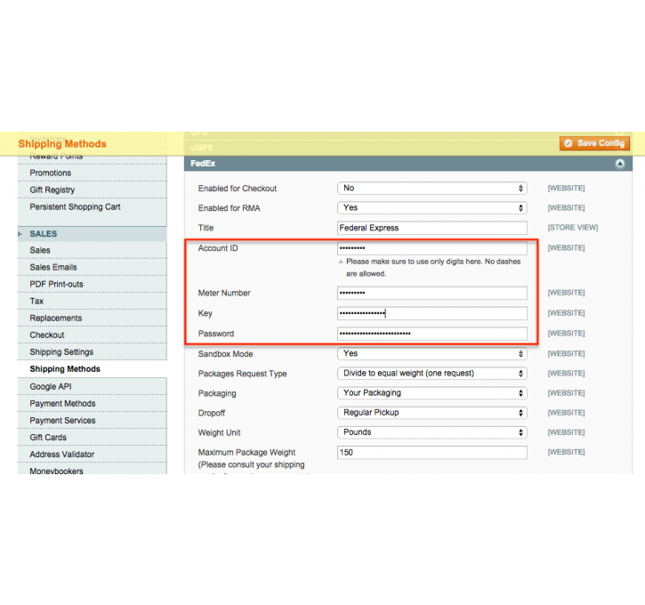This screenshot has width=645, height=605.
Task: Click the Save Config button
Action: coord(594,143)
